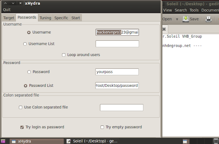Click the Password field containing yourpass

[x=117, y=72]
